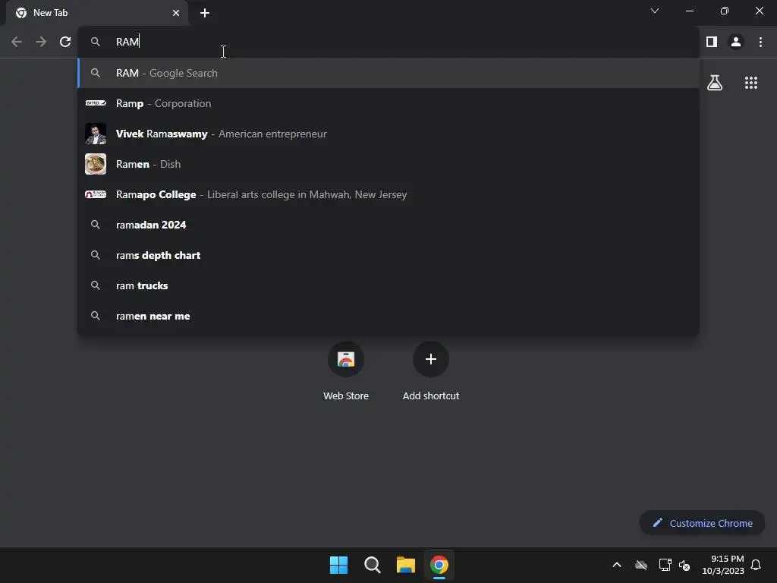Open File Explorer from the taskbar
The image size is (777, 583).
click(405, 565)
